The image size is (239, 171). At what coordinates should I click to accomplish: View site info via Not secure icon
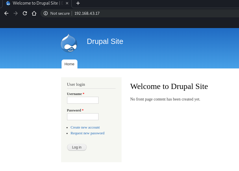click(x=46, y=13)
